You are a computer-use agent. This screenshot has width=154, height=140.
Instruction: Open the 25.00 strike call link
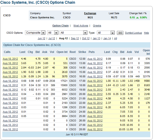10,116
